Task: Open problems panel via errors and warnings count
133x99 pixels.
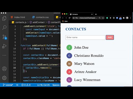Action: pyautogui.click(x=26, y=85)
